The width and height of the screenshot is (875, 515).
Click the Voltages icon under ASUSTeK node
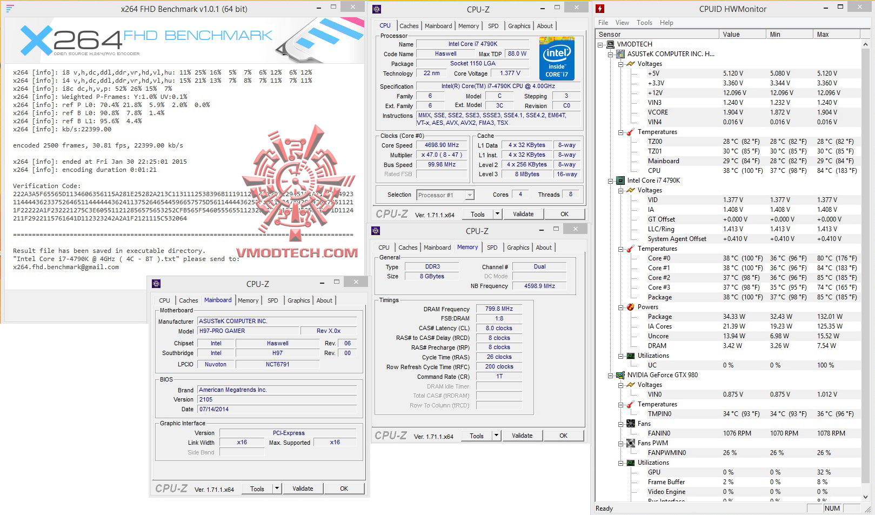click(x=631, y=64)
